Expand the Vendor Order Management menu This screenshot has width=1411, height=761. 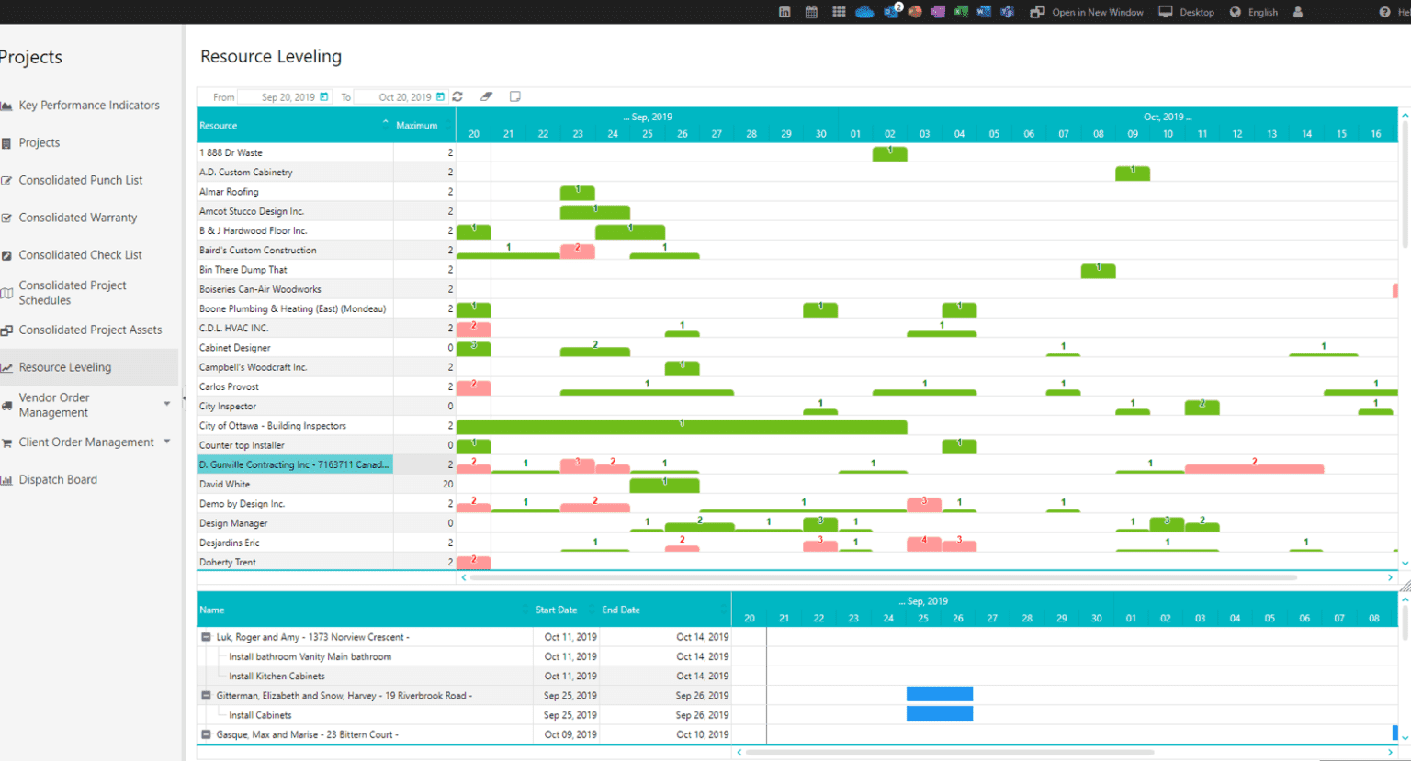click(167, 403)
